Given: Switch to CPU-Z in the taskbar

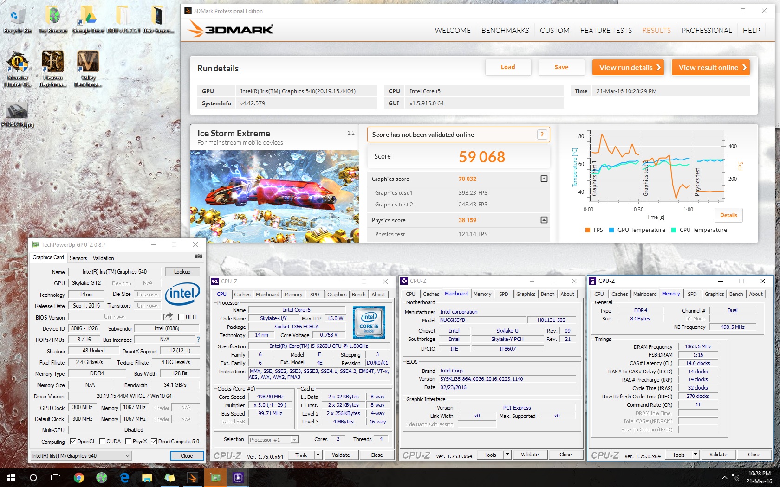Looking at the screenshot, I should click(x=238, y=477).
